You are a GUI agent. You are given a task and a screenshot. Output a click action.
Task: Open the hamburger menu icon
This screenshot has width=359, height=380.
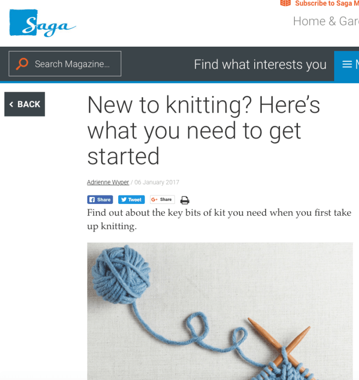[347, 64]
